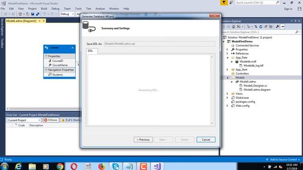Open Firefox from the taskbar

(102, 166)
